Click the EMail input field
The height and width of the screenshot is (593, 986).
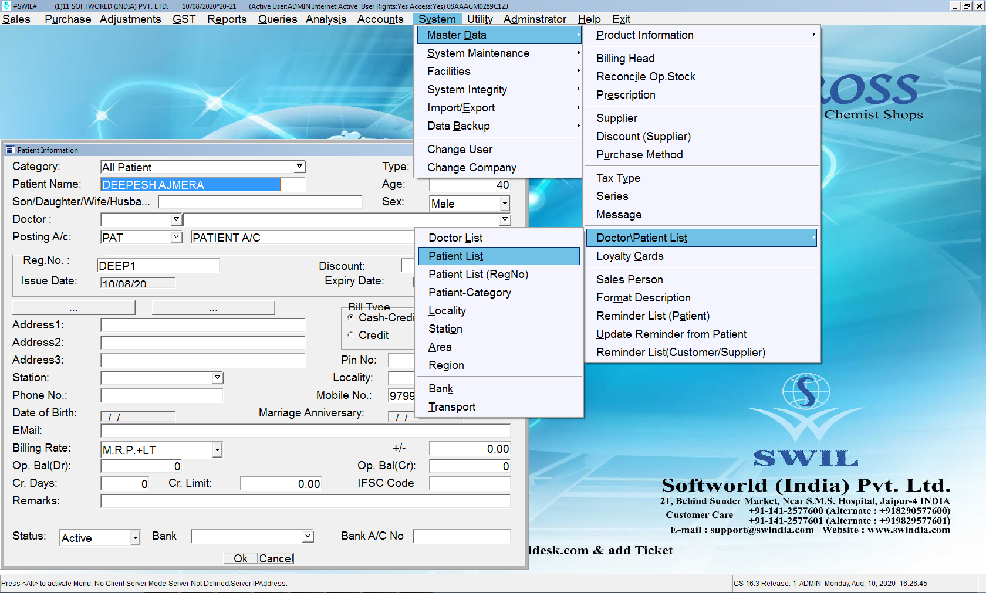click(x=305, y=431)
